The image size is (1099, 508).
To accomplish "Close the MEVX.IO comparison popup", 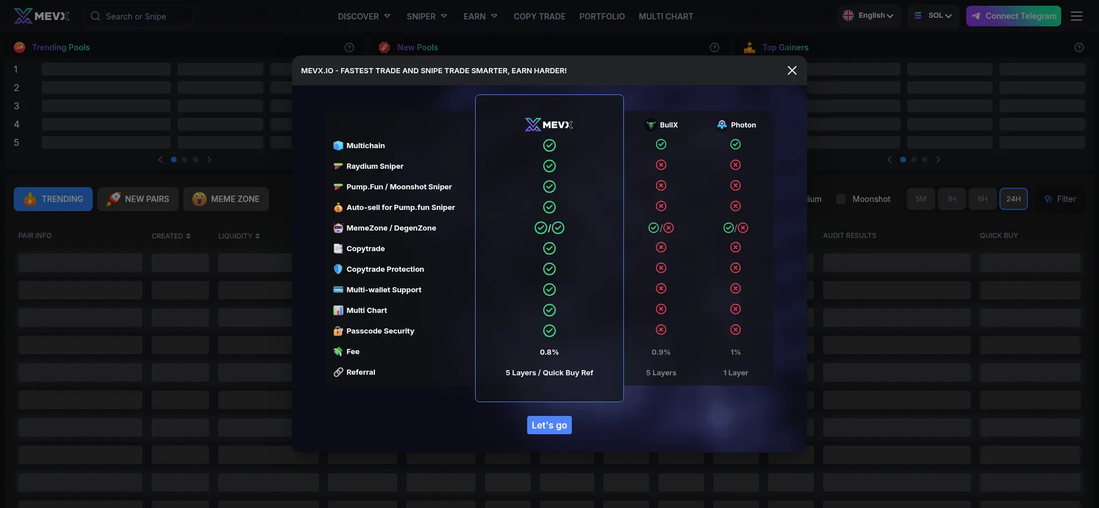I will 792,70.
